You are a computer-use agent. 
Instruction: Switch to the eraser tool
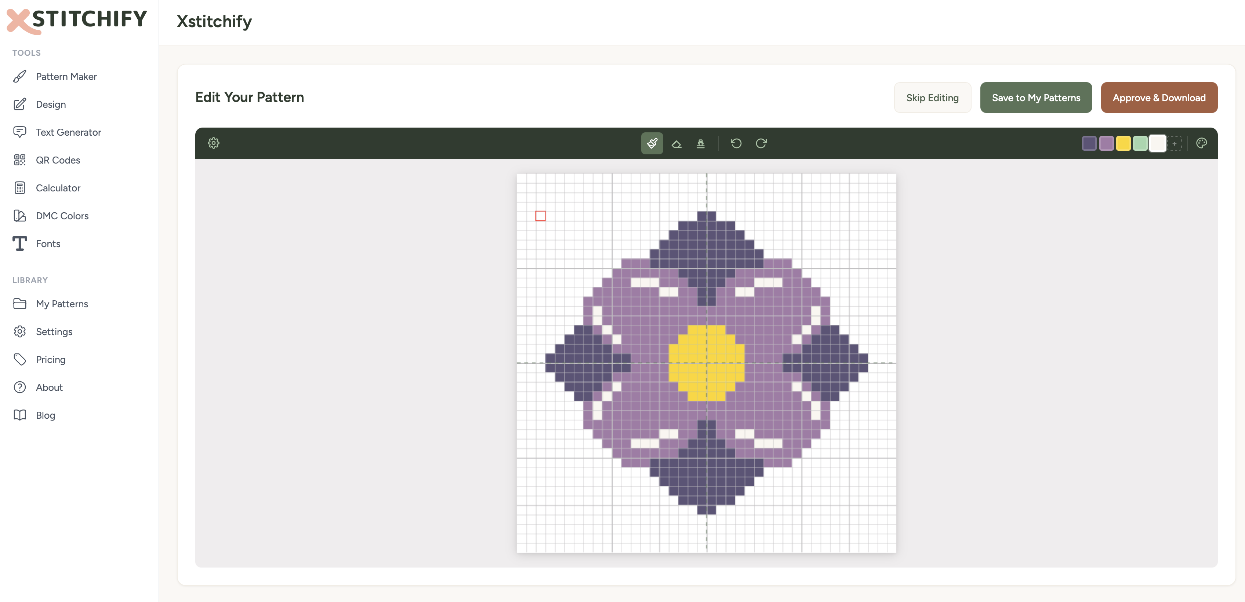pyautogui.click(x=676, y=143)
